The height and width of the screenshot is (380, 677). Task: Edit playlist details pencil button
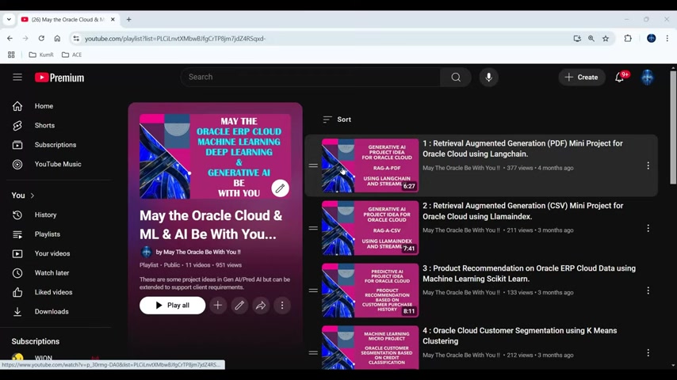(x=239, y=306)
